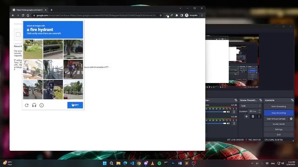Show hidden system tray icons chevron
298x167 pixels.
pos(252,163)
